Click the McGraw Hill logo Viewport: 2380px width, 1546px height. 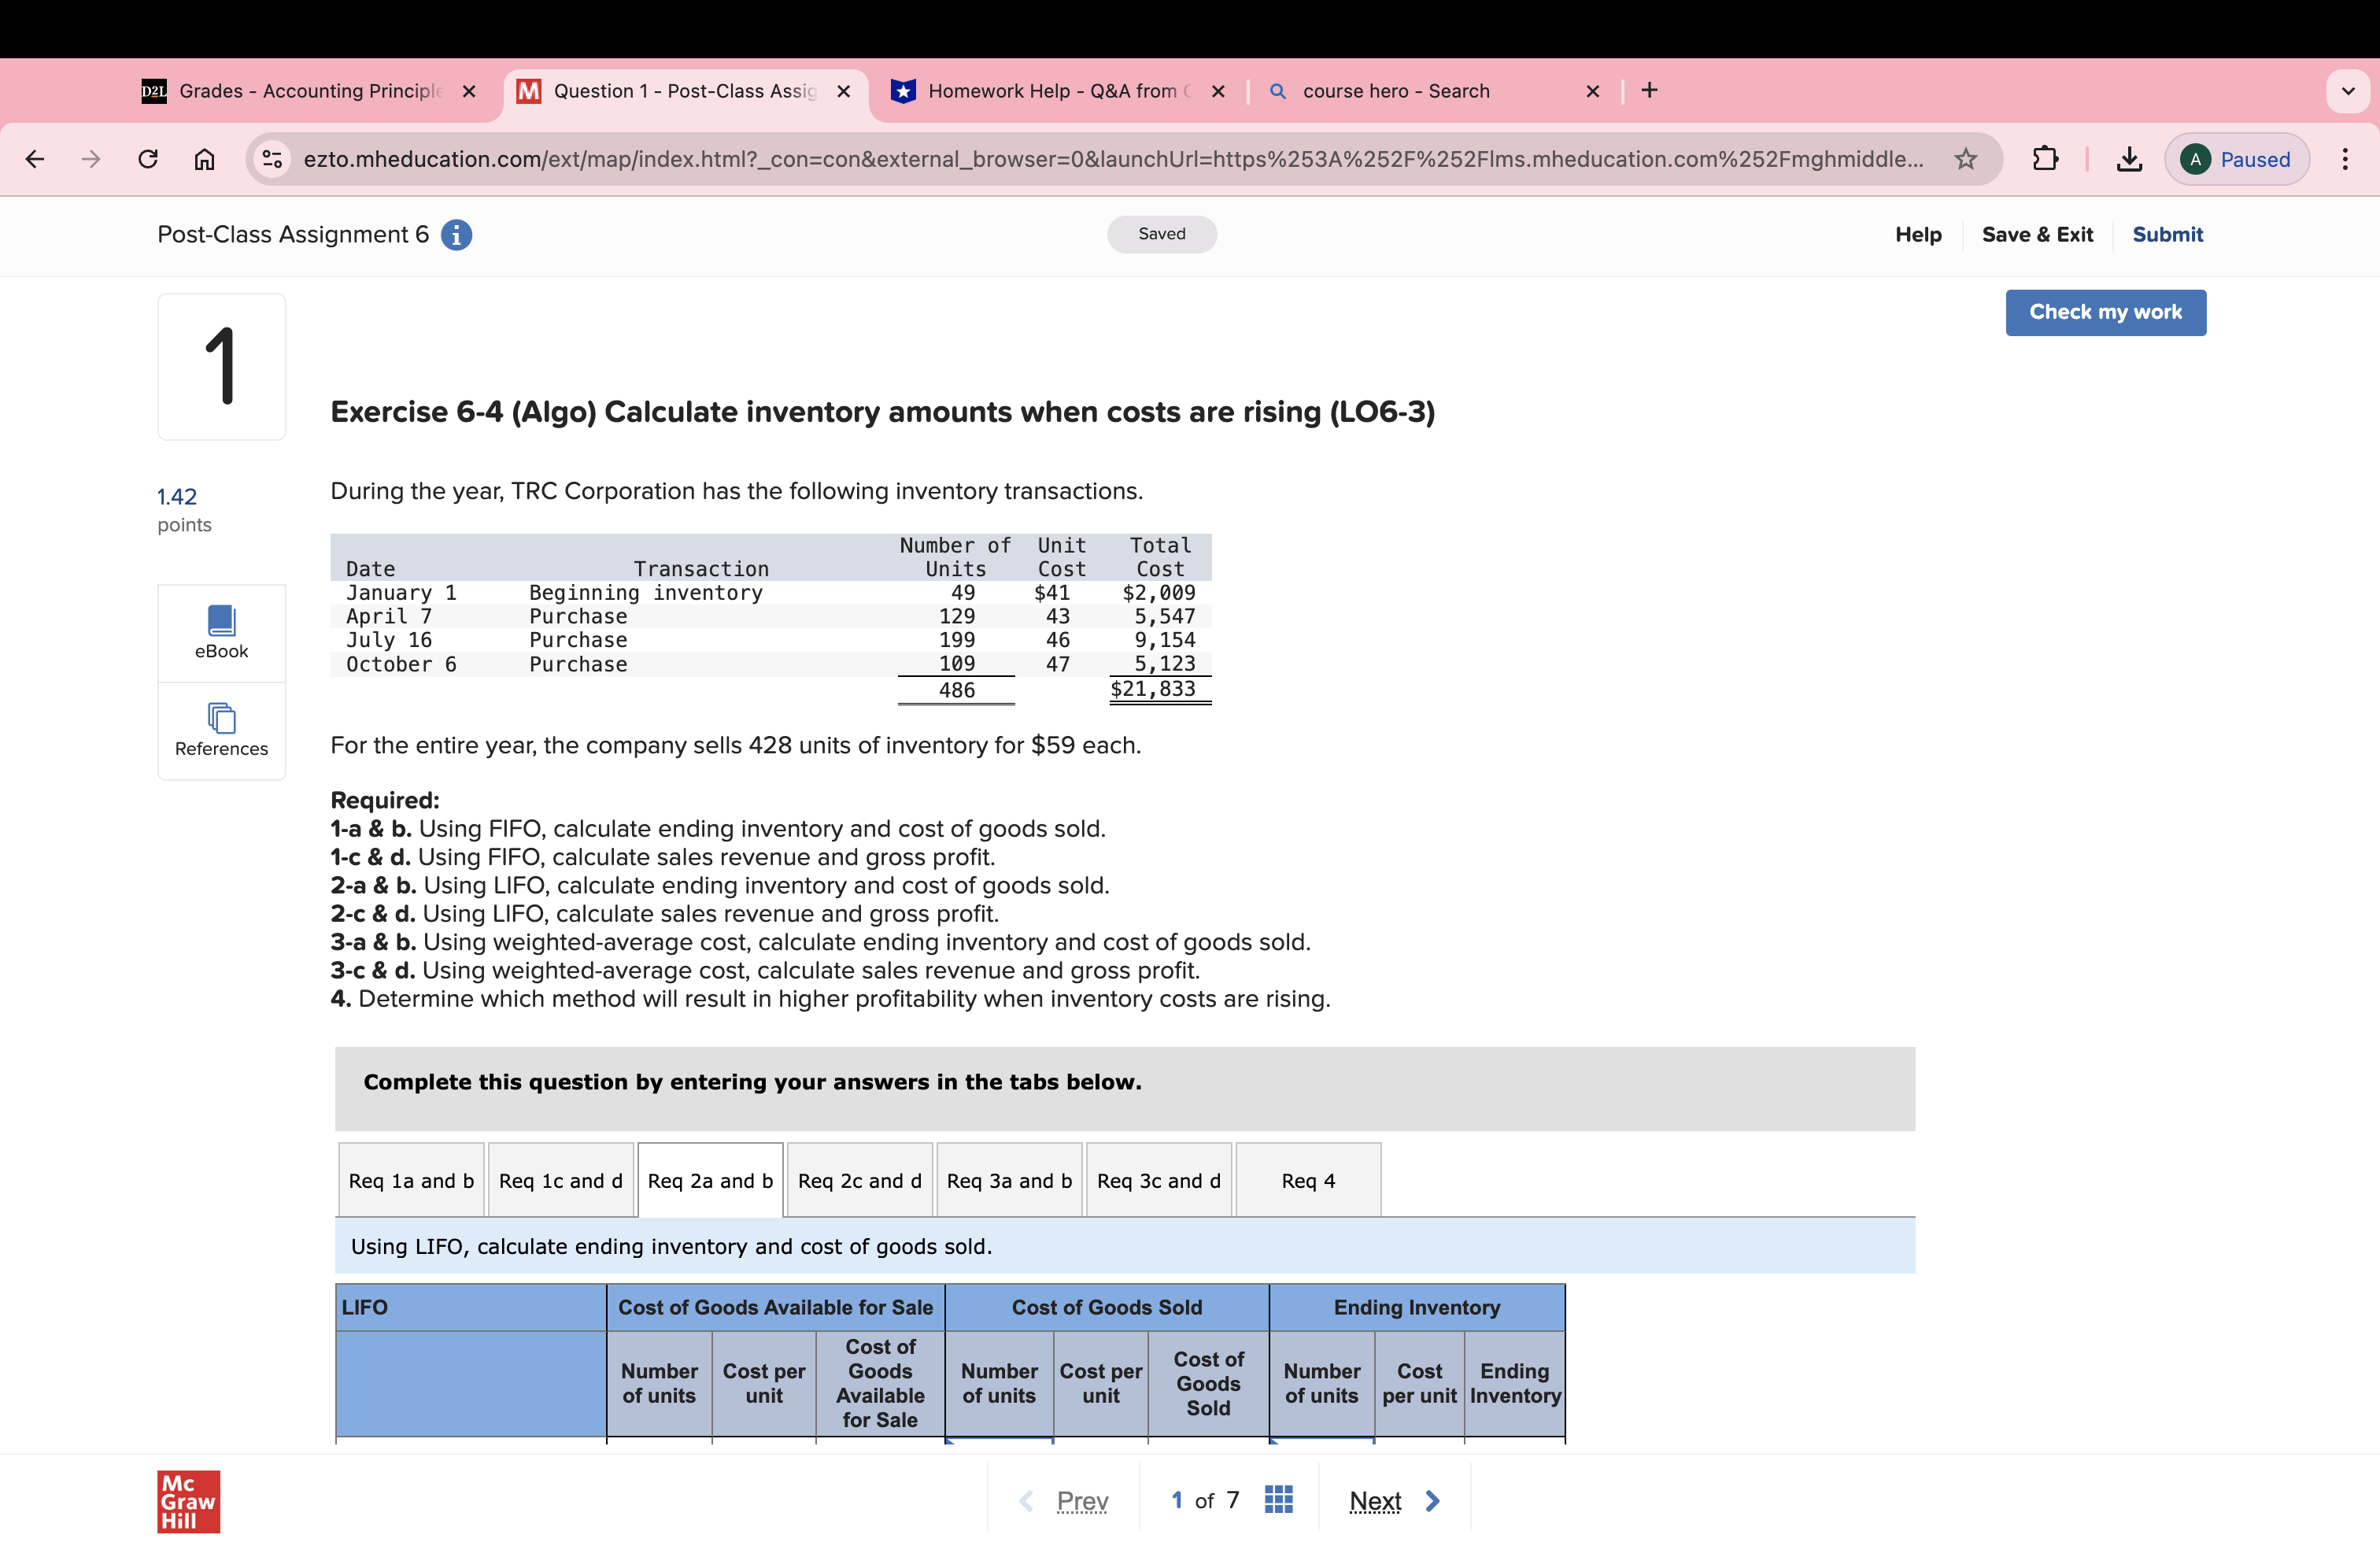pyautogui.click(x=187, y=1501)
